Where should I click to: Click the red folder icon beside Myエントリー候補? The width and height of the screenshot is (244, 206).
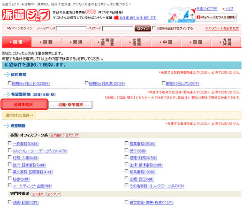[116, 18]
